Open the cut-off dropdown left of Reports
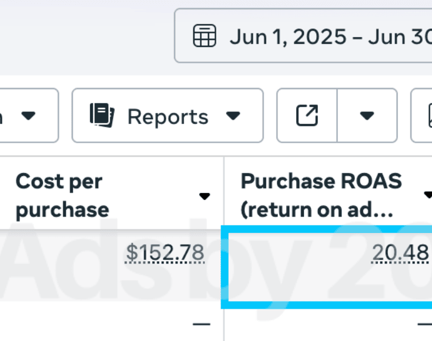This screenshot has height=341, width=432. (27, 116)
